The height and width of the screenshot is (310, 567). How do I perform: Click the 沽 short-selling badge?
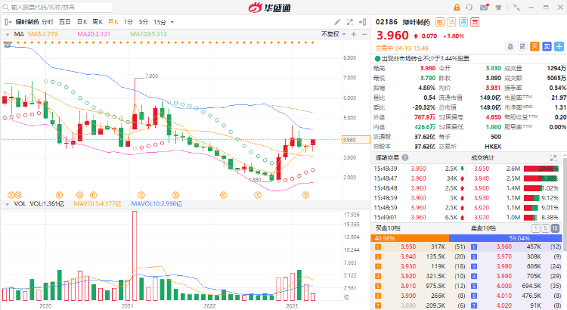pos(451,22)
